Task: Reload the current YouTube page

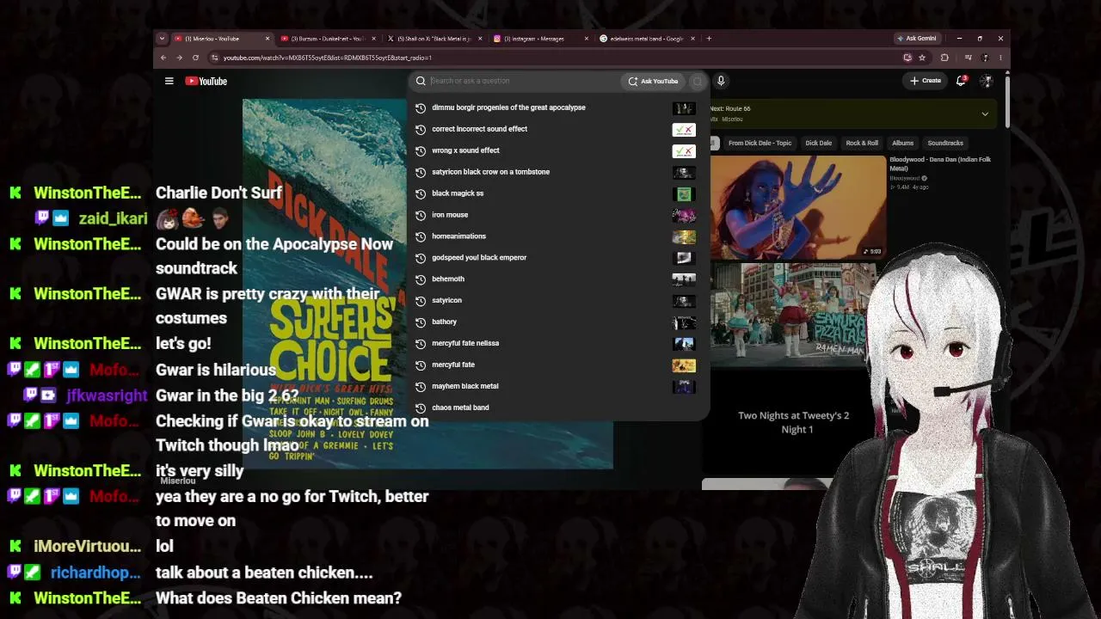Action: [195, 58]
